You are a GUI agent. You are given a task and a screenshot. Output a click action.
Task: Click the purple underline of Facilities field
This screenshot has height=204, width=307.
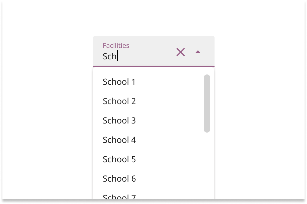pyautogui.click(x=153, y=66)
